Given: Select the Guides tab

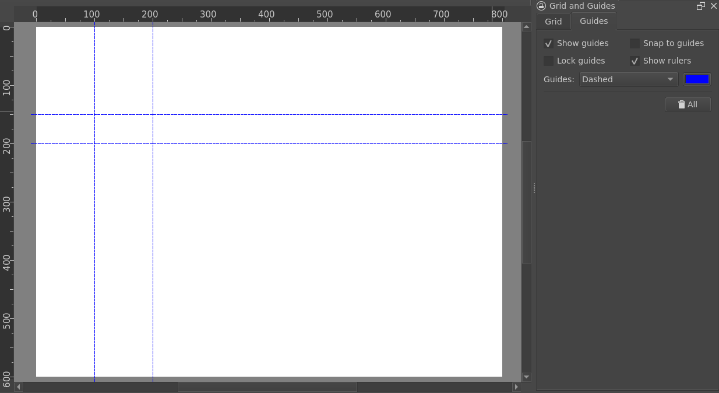Looking at the screenshot, I should (x=593, y=21).
